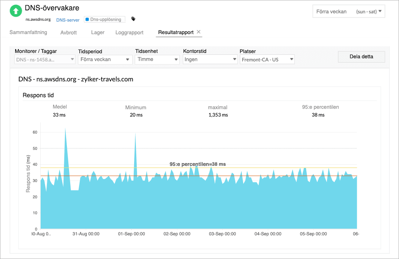Follow the DNS-server link

coord(68,20)
